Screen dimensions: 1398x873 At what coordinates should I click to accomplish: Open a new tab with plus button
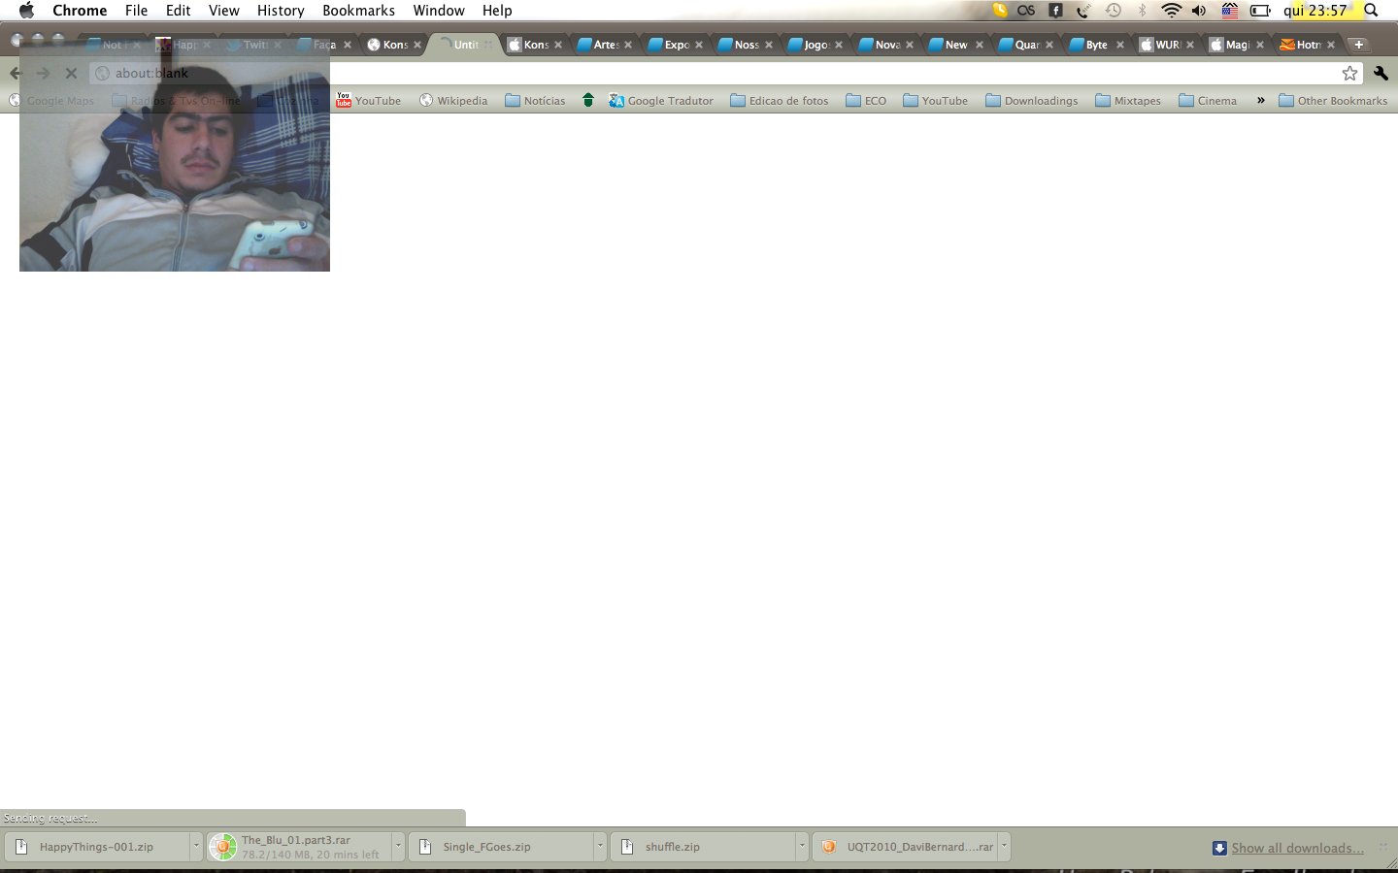tap(1359, 45)
